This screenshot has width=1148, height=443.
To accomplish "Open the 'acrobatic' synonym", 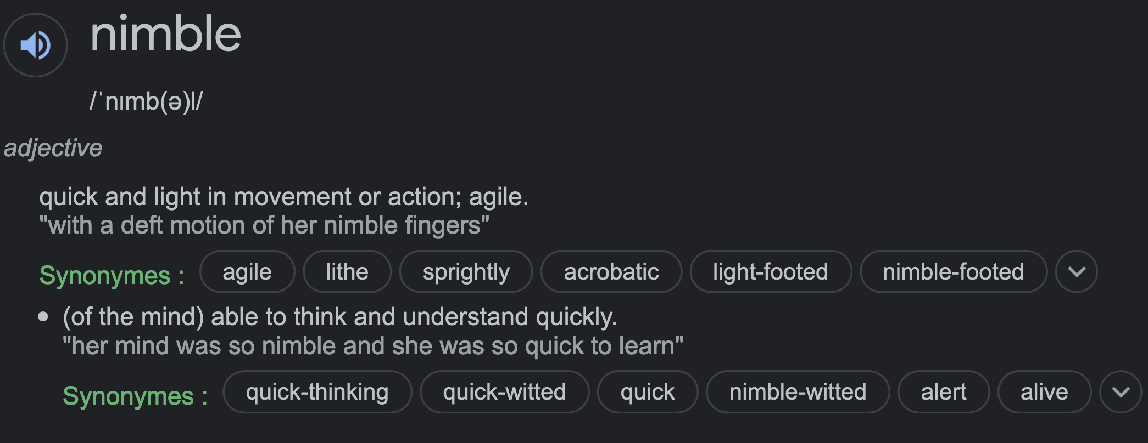I will (611, 271).
